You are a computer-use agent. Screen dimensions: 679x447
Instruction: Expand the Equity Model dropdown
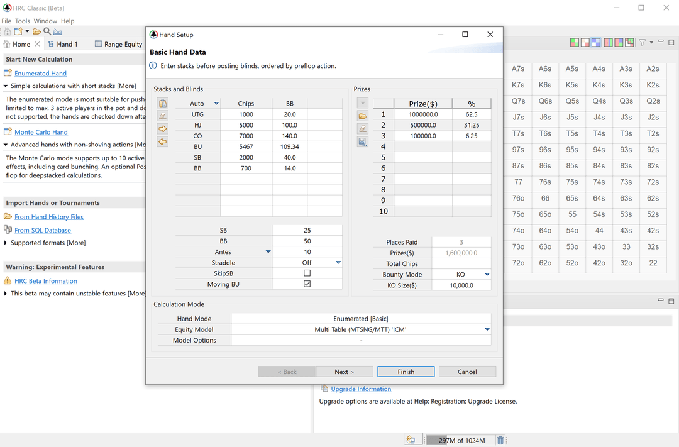pos(487,329)
